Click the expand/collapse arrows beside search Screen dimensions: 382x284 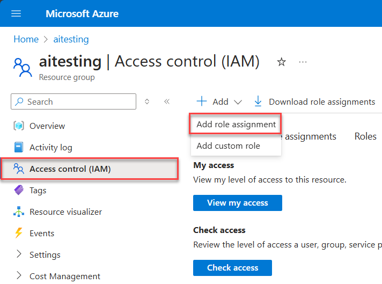[x=148, y=101]
